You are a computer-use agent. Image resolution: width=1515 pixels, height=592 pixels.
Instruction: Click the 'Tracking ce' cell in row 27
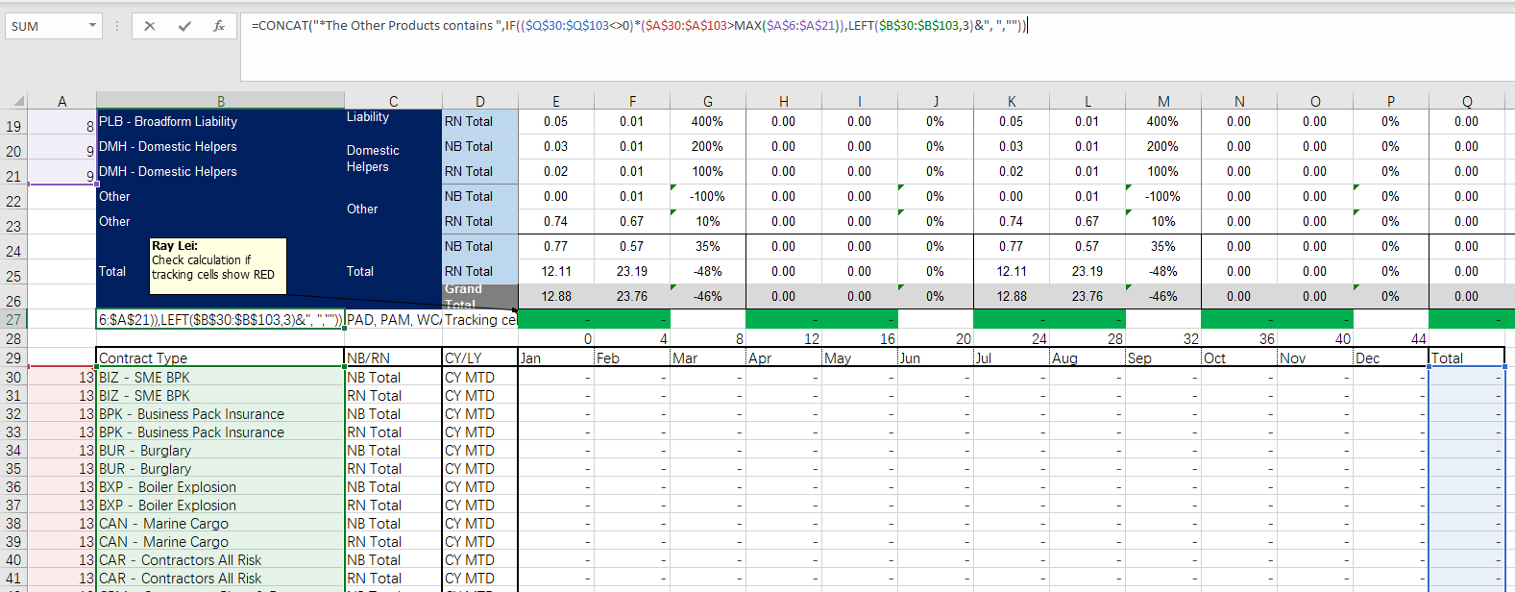point(480,320)
